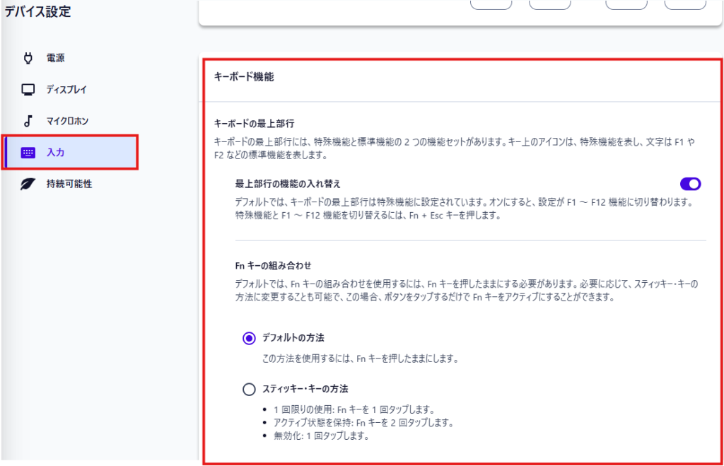
Task: Select the 入力 text label in the sidebar
Action: coord(55,153)
